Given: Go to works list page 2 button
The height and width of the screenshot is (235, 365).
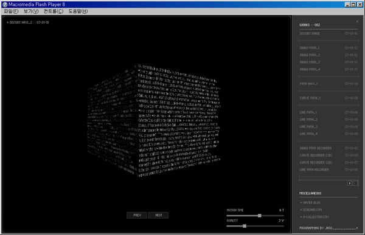Looking at the screenshot, I should pos(355,183).
